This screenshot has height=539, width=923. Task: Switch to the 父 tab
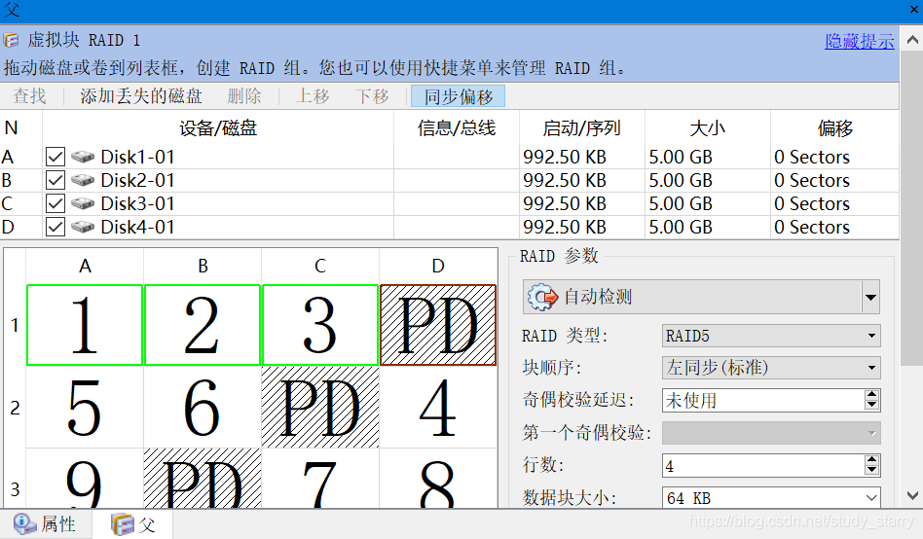coord(133,523)
